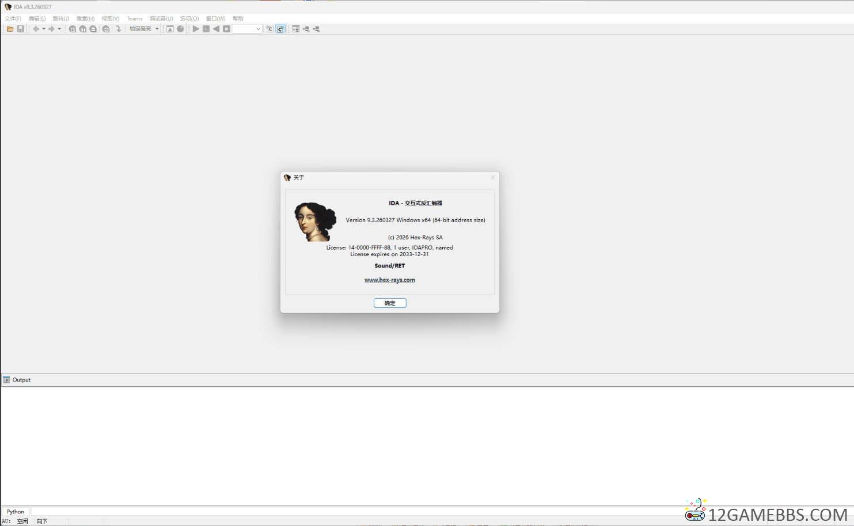
Task: Jump back with the left arrow icon
Action: tap(36, 29)
